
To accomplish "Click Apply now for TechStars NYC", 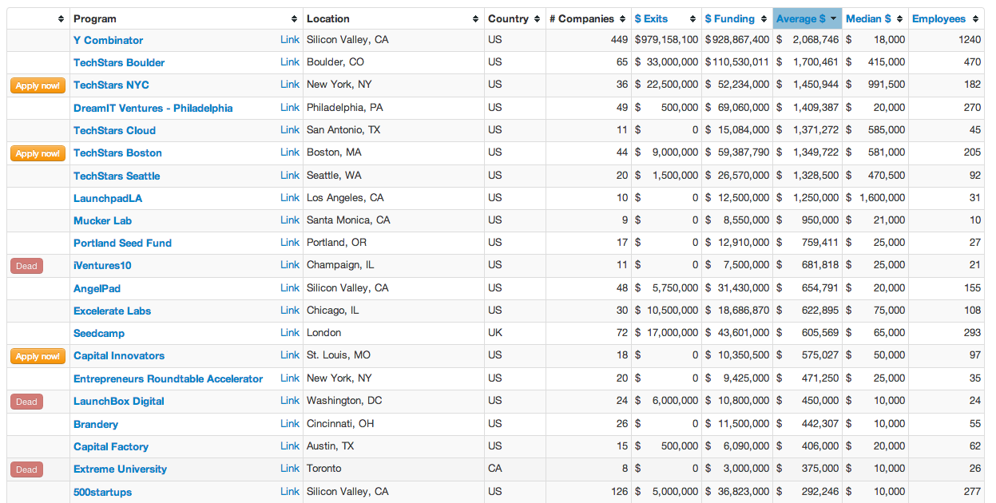I will [x=38, y=85].
